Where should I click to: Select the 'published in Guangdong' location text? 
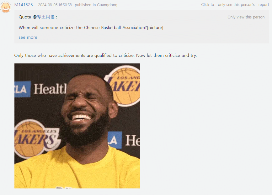coord(96,5)
